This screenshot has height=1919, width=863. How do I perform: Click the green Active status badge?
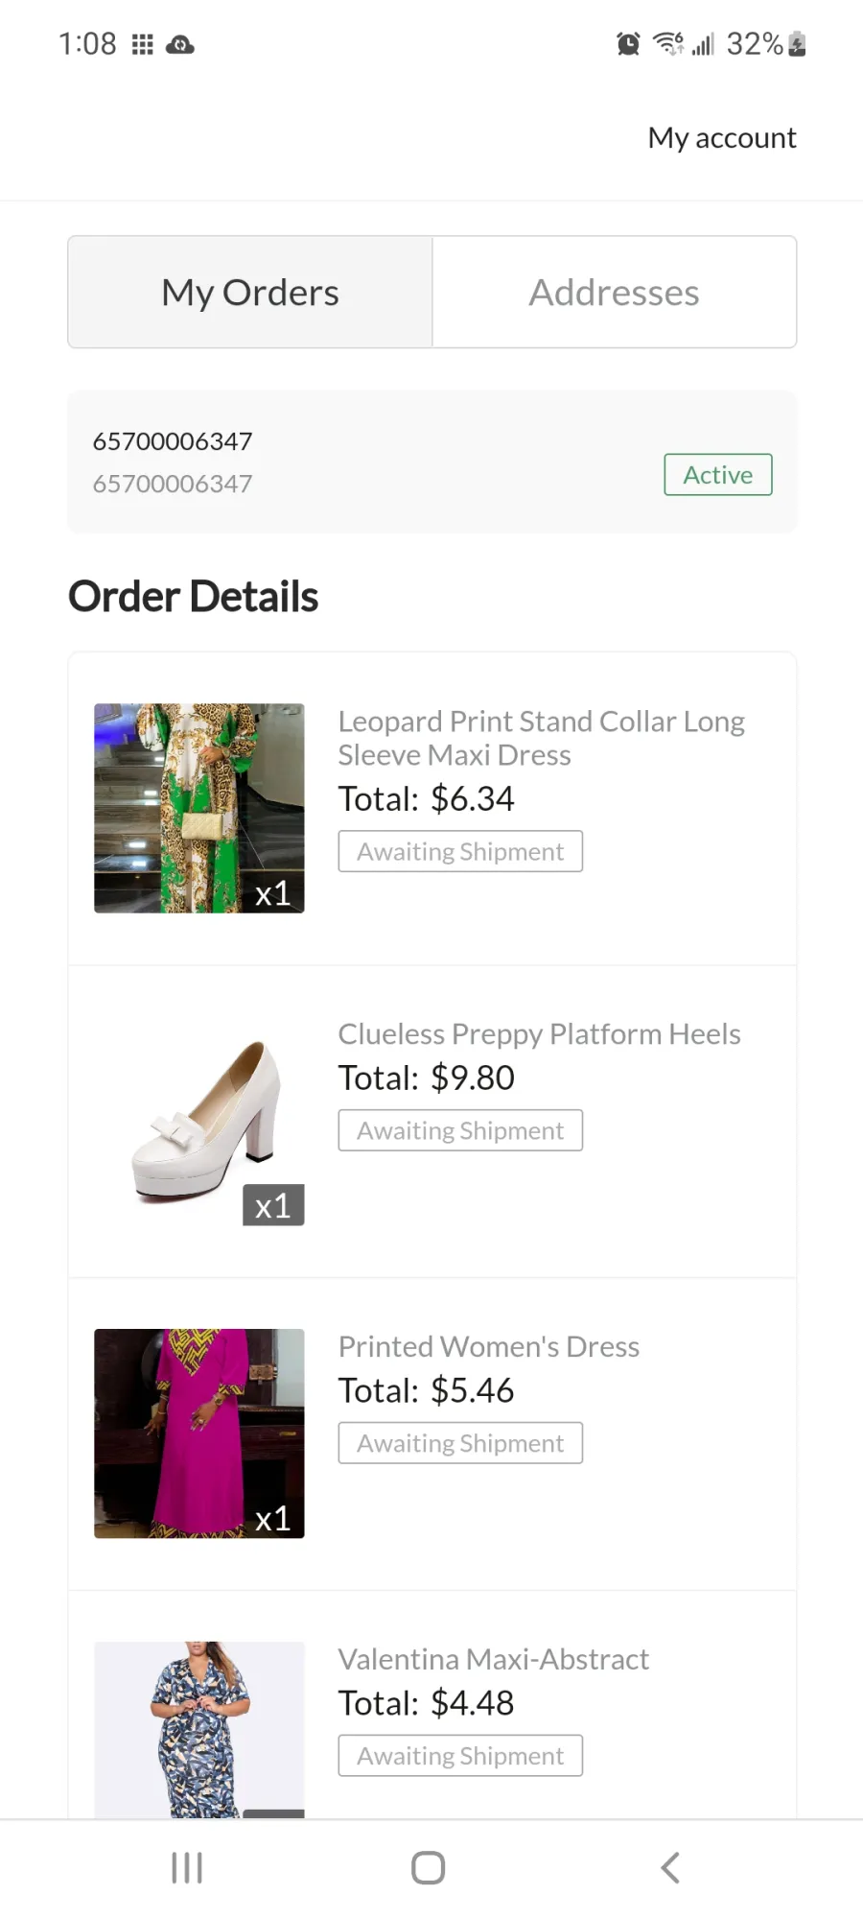tap(718, 474)
